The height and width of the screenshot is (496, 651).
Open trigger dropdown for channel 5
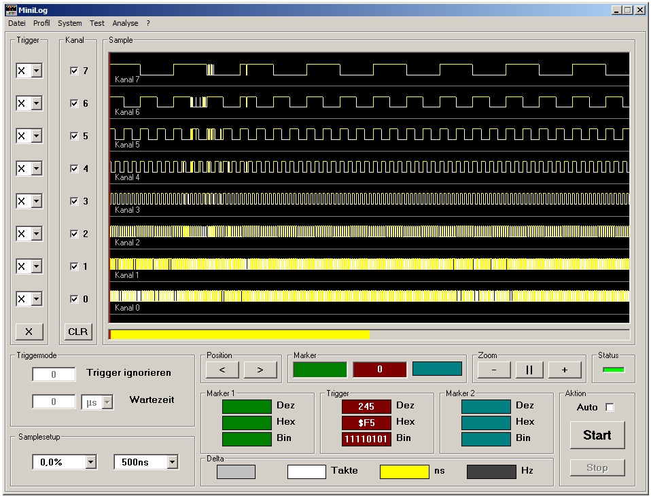pyautogui.click(x=37, y=136)
